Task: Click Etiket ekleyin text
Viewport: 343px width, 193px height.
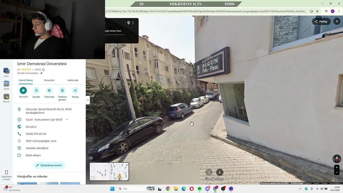Action: [33, 155]
